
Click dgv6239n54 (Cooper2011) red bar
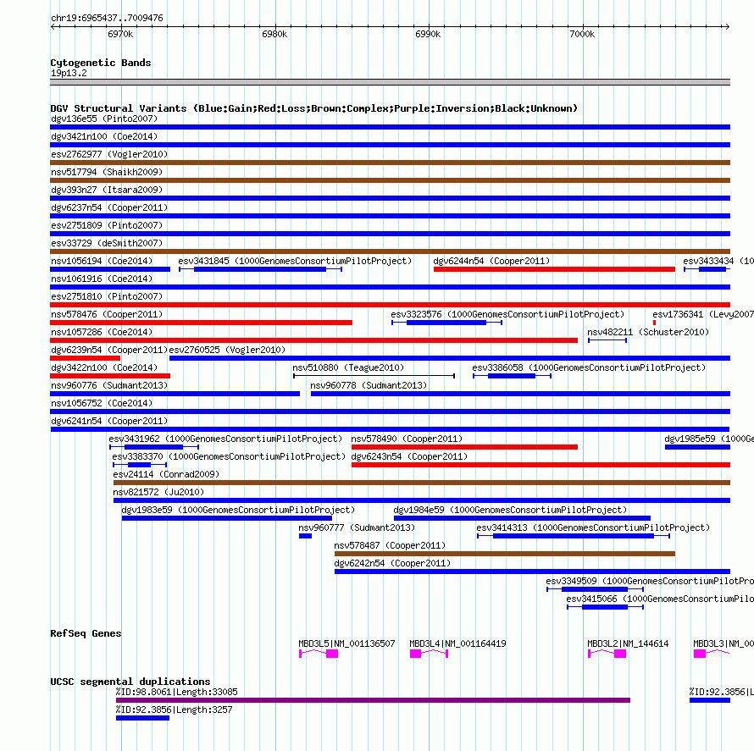coord(85,358)
